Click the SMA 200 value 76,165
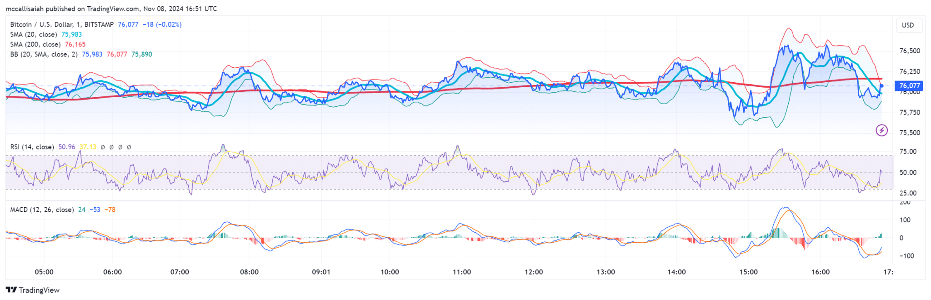Screen dimensions: 931x300 [75, 45]
